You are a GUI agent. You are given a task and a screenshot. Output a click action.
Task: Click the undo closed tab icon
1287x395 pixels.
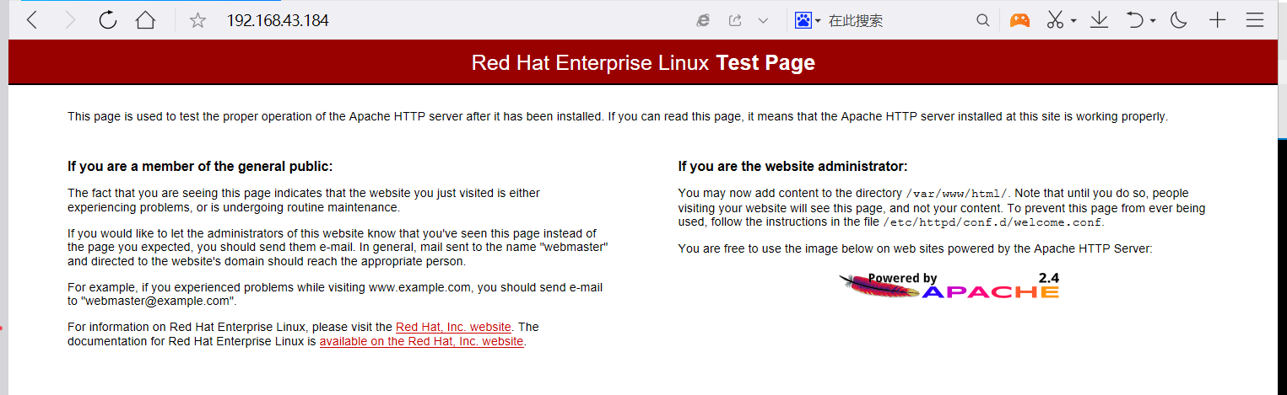pyautogui.click(x=1136, y=20)
